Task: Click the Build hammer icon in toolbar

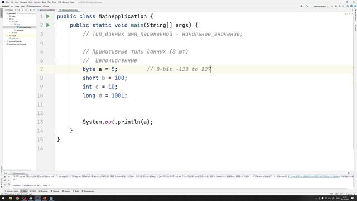Action: 307,6
